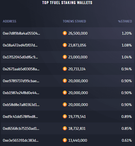Image resolution: width=135 pixels, height=146 pixels.
Task: Click the Top TFuel Staking Wallets title
Action: coord(67,3)
